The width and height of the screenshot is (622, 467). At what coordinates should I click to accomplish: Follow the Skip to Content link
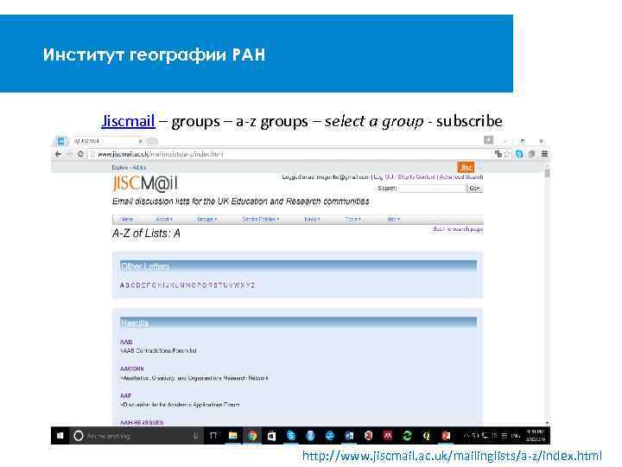pyautogui.click(x=416, y=177)
